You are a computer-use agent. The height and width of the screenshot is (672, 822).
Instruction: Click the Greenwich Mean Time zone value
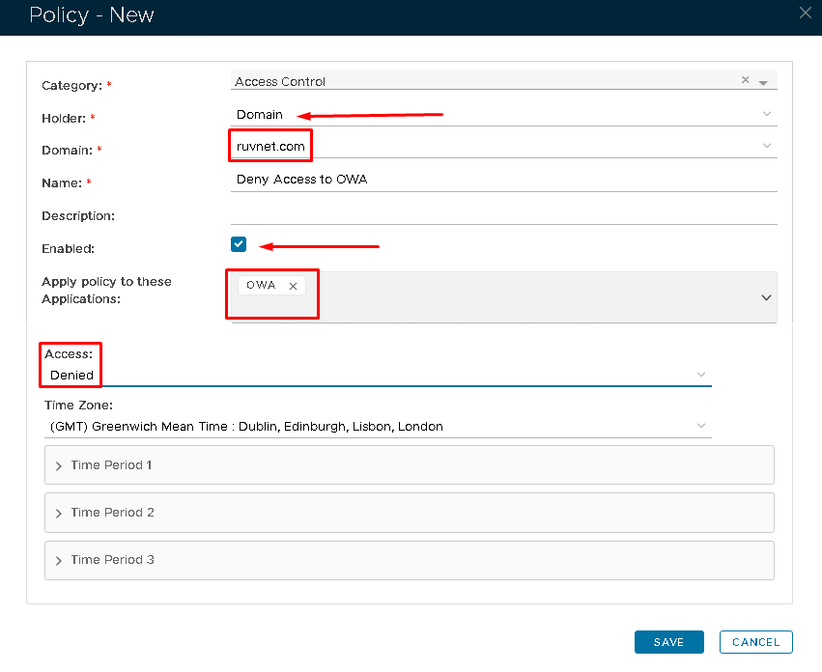point(246,426)
